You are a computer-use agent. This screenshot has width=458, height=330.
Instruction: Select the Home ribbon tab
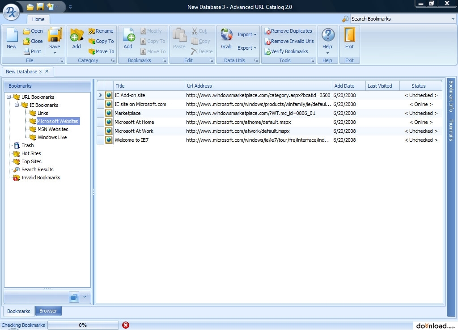(x=38, y=19)
